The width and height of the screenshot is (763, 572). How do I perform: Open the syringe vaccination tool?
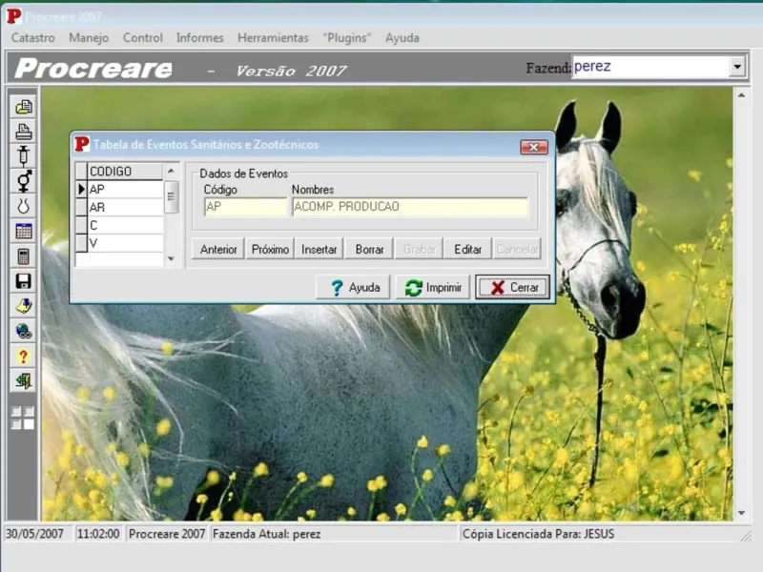pos(23,156)
